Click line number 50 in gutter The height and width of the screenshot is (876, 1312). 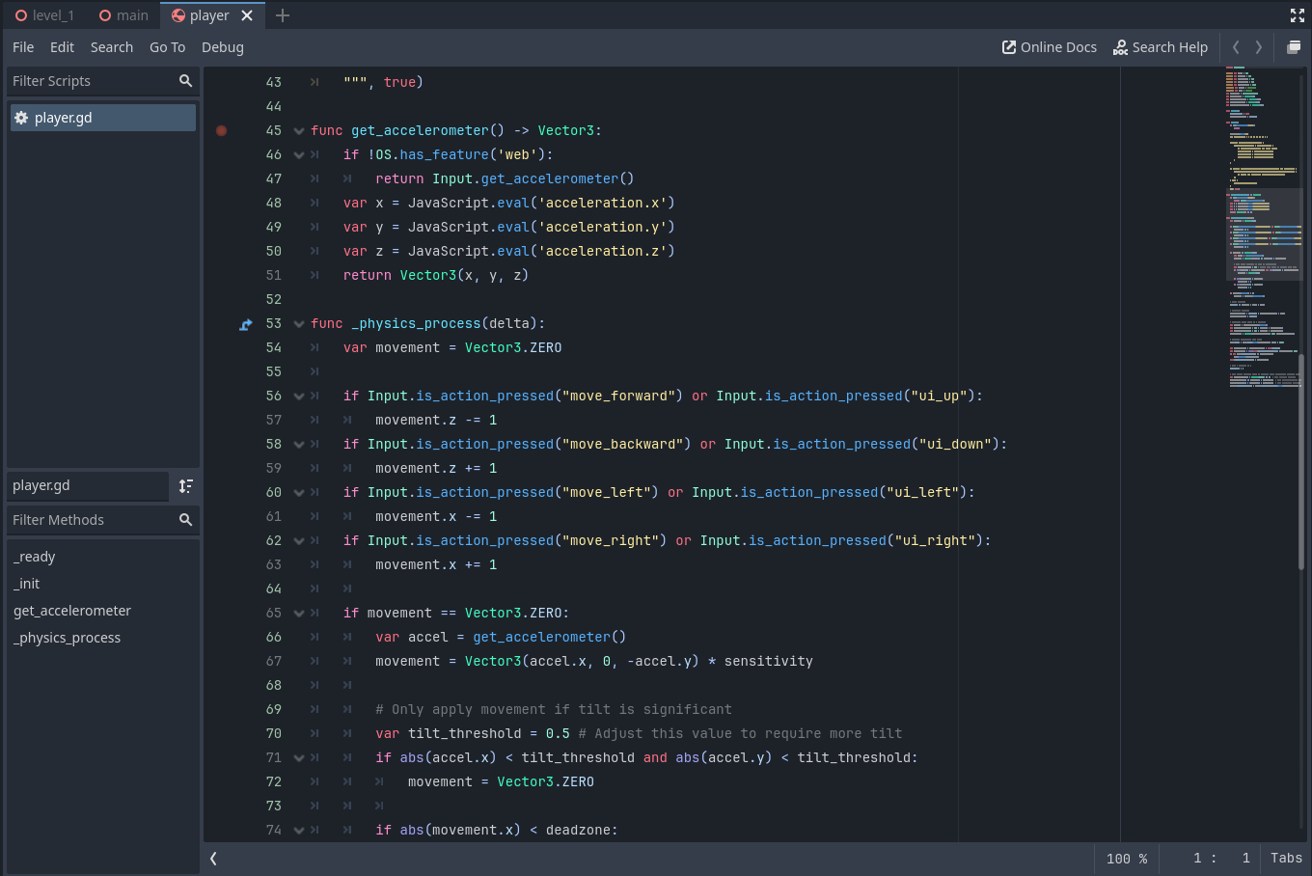point(274,251)
